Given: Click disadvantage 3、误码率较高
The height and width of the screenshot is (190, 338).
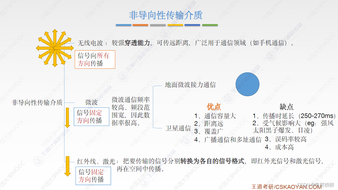Looking at the screenshot, I should point(286,139).
